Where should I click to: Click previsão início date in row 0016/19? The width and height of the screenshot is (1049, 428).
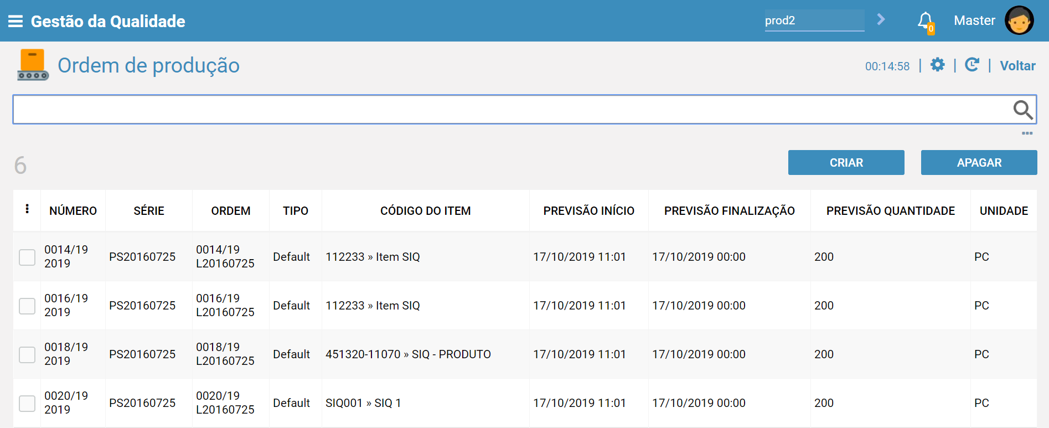[580, 306]
